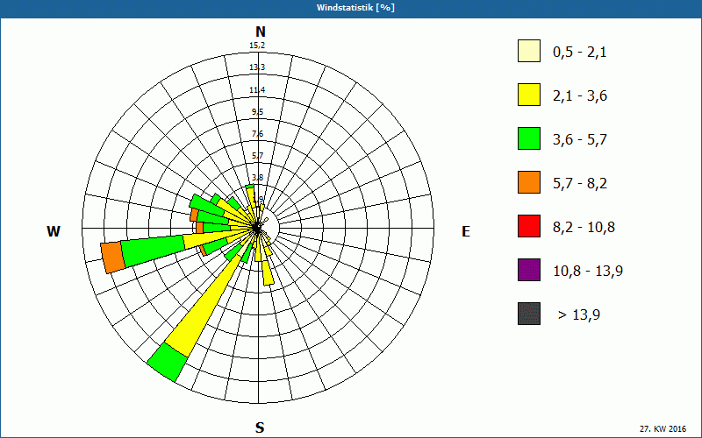
Task: Click the N compass label
Action: [x=260, y=32]
